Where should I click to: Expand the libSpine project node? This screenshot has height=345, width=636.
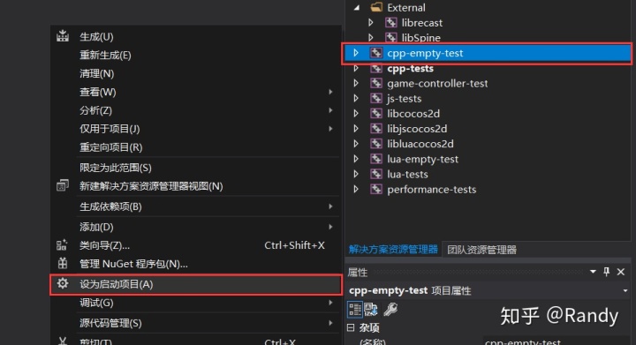click(371, 38)
